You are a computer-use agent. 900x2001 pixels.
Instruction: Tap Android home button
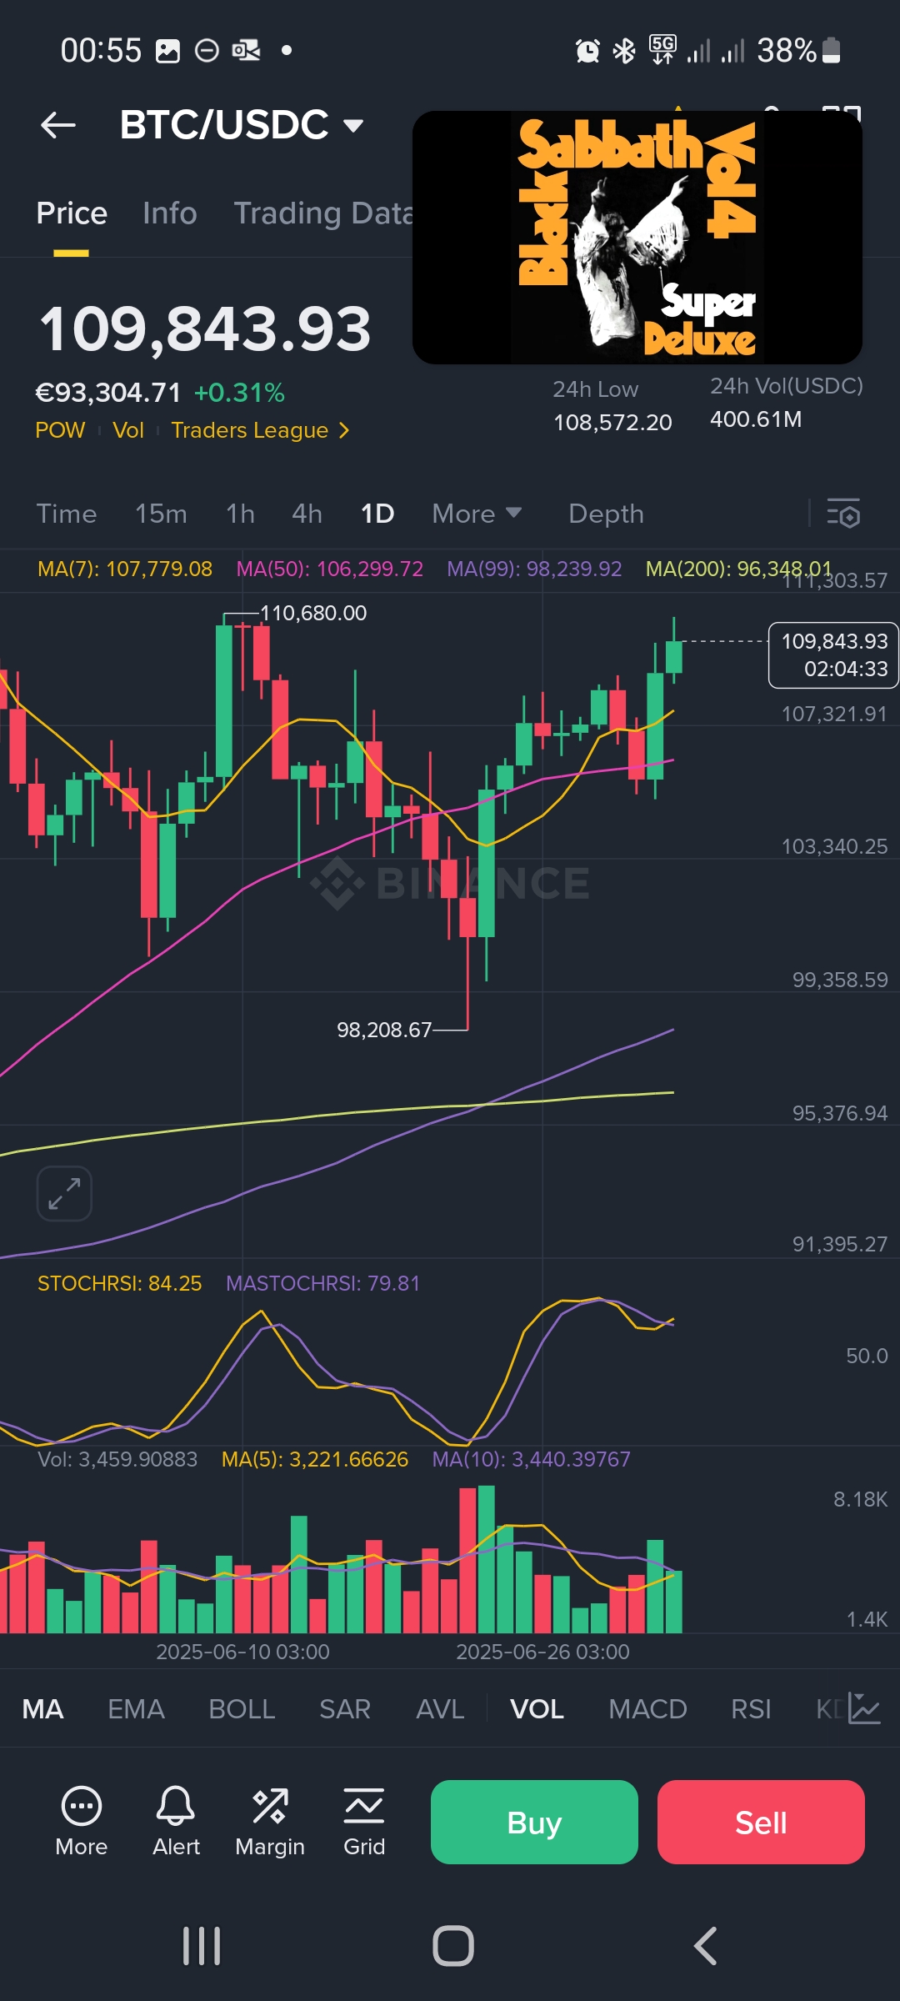(453, 1947)
